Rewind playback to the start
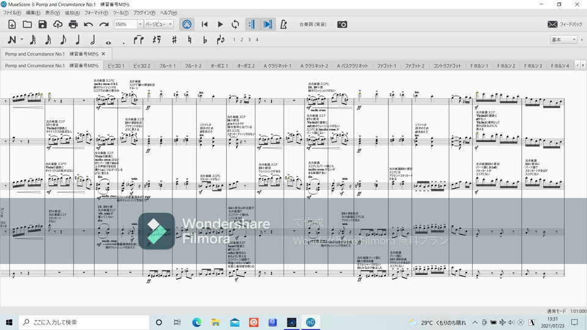 pyautogui.click(x=204, y=24)
